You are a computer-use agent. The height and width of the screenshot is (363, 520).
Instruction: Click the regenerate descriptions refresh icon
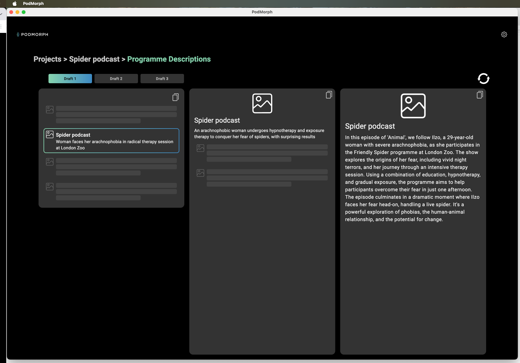pyautogui.click(x=483, y=79)
